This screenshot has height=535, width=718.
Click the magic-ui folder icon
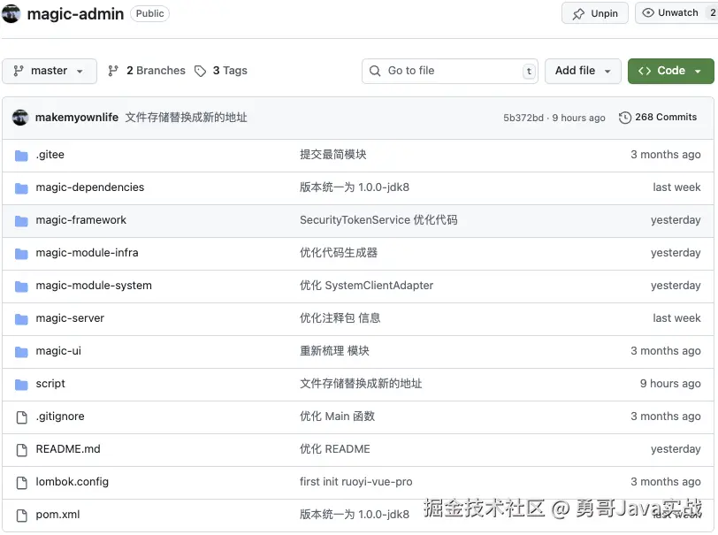pos(21,352)
